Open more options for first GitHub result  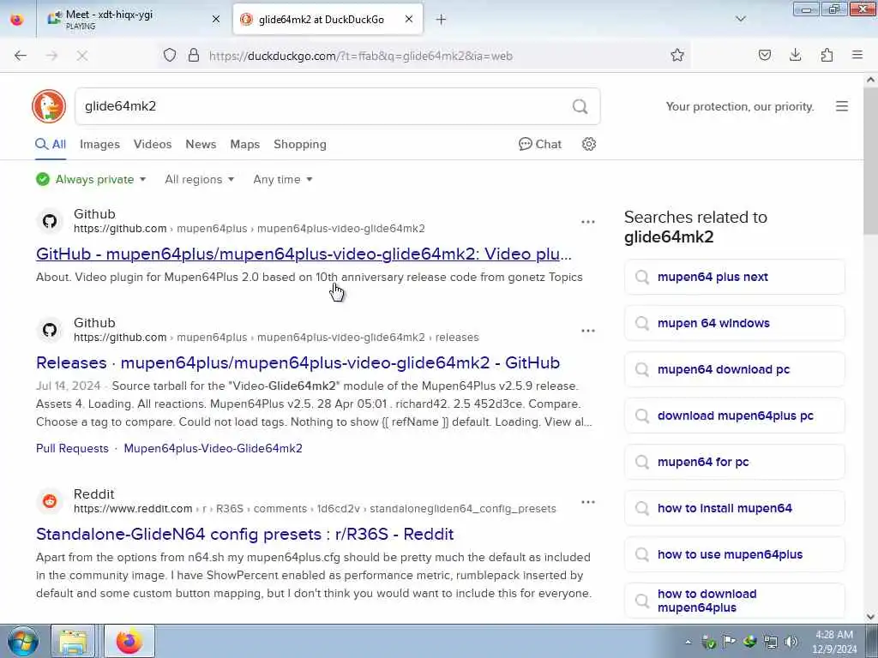[x=588, y=222]
